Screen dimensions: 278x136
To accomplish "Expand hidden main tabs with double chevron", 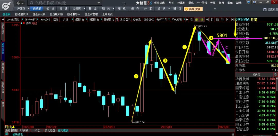I will pyautogui.click(x=215, y=9).
